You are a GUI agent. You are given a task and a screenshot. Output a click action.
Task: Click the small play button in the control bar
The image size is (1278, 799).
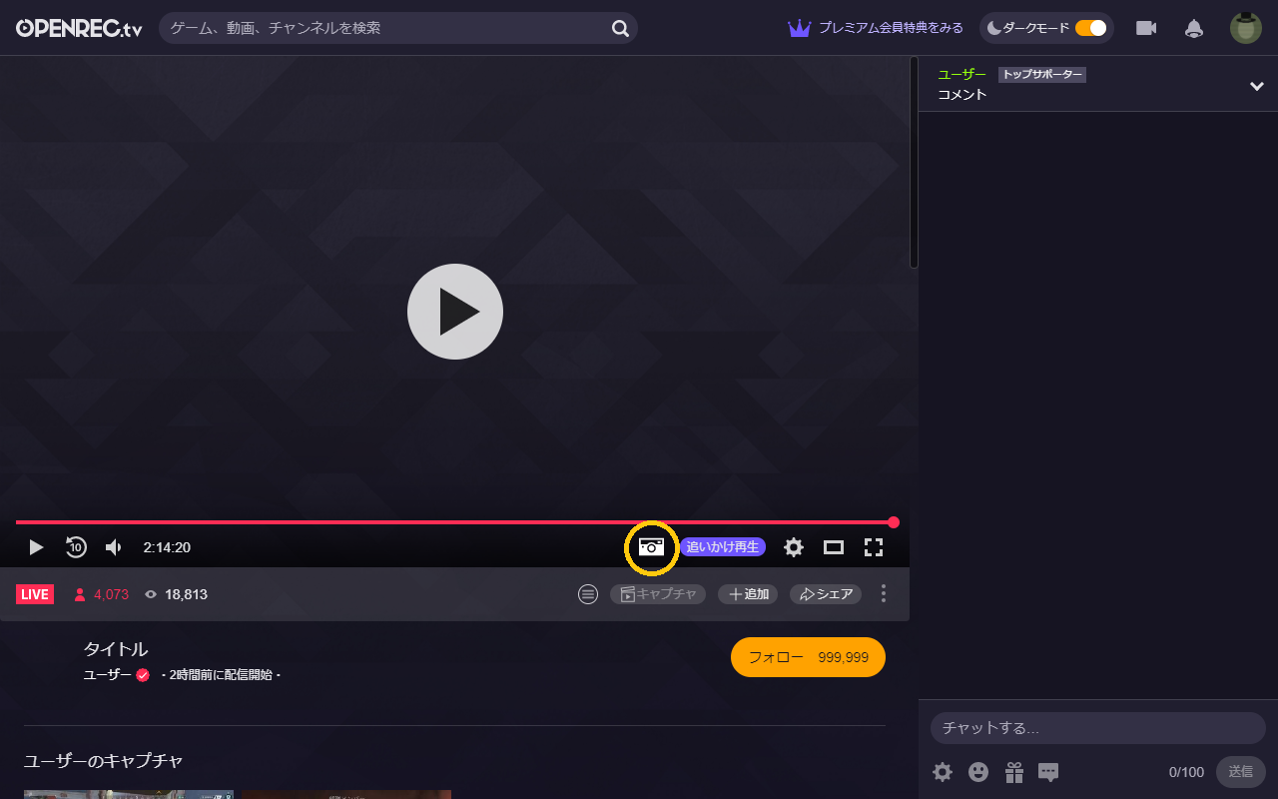point(36,547)
